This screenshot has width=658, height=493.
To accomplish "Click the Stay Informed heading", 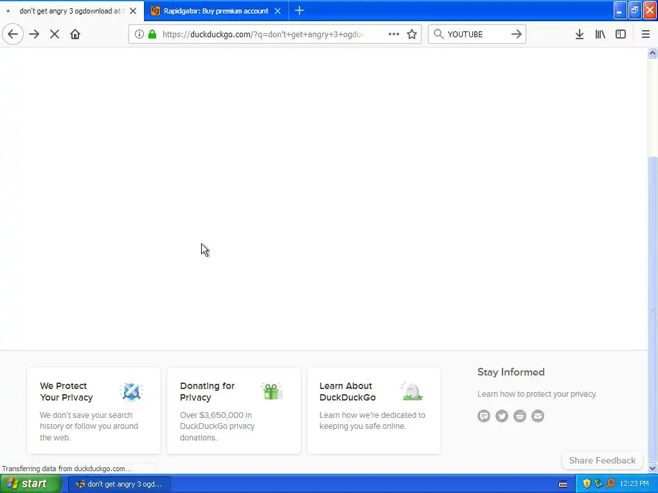I will [x=511, y=372].
